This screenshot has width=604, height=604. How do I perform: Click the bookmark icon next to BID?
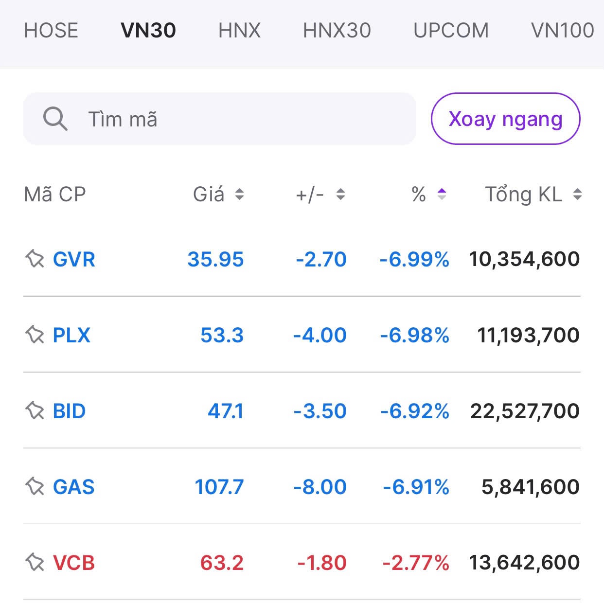35,411
